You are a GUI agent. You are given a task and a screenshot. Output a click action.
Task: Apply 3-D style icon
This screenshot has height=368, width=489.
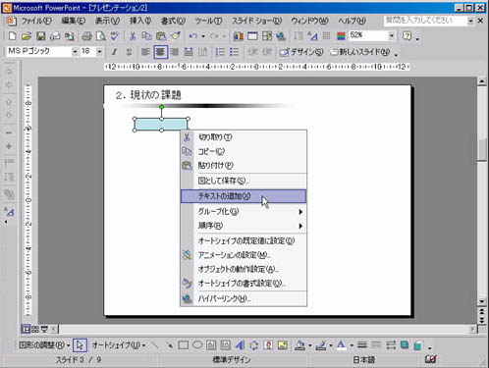[417, 345]
